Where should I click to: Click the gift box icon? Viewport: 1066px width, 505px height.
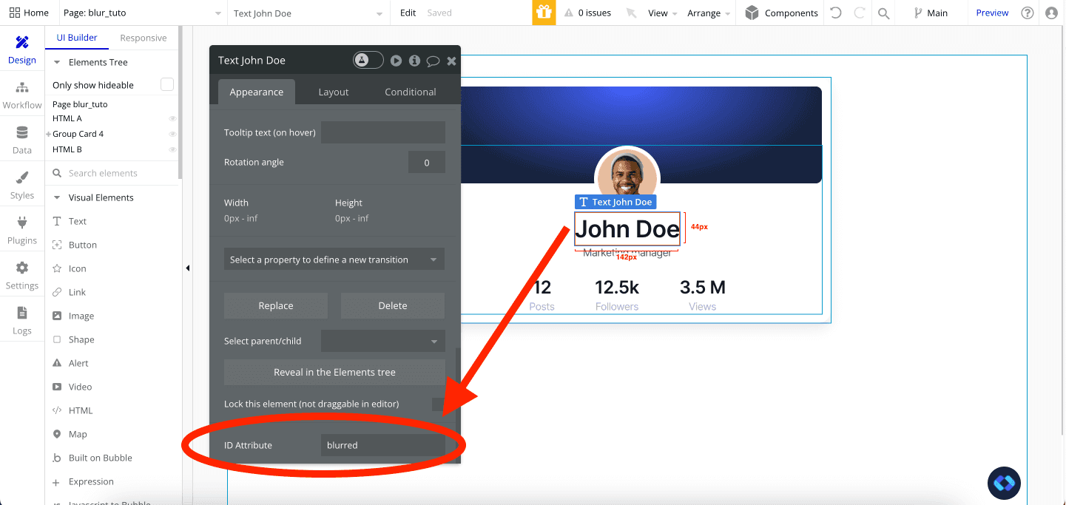click(x=544, y=13)
